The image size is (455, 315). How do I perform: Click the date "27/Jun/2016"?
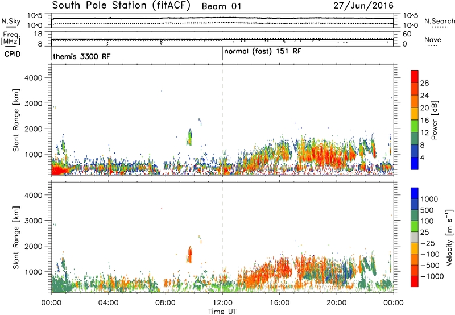pyautogui.click(x=363, y=6)
